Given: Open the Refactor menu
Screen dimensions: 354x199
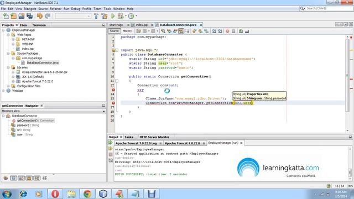Looking at the screenshot, I should coord(55,9).
